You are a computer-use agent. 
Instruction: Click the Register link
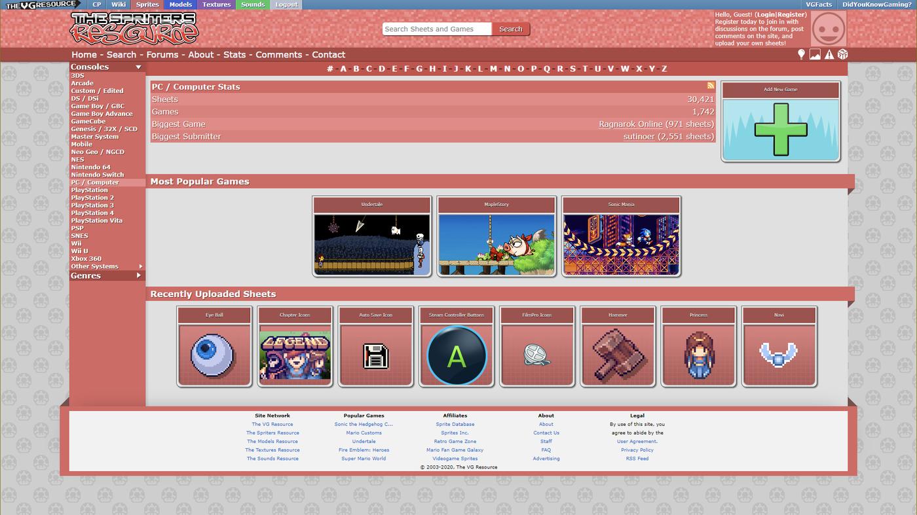pyautogui.click(x=791, y=14)
